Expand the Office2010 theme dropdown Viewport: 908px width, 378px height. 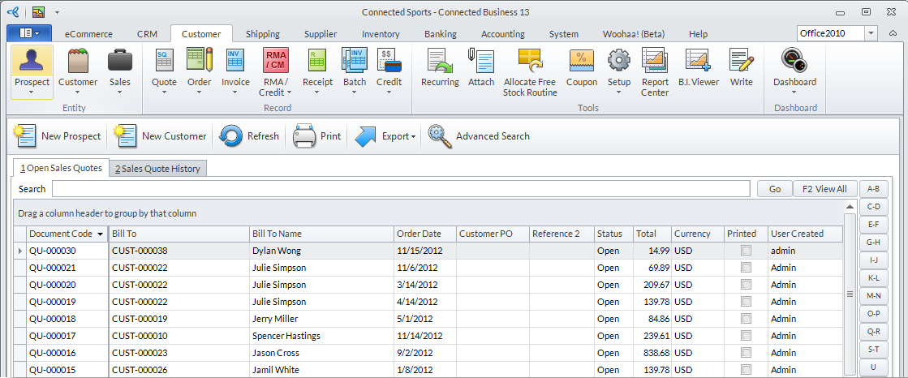[871, 33]
